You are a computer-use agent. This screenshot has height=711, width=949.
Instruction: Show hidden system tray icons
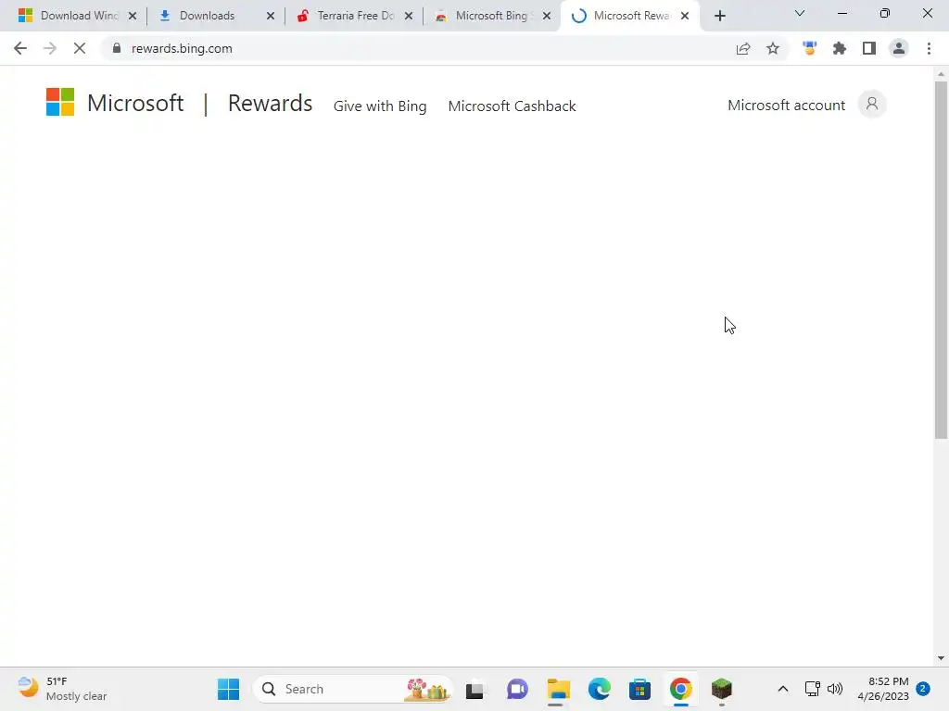(782, 689)
